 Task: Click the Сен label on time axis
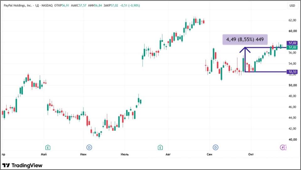pos(209,154)
